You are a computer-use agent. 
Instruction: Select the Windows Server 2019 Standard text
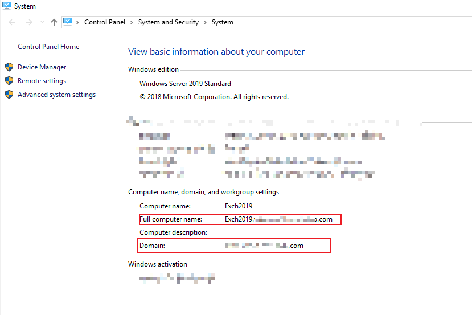[185, 84]
